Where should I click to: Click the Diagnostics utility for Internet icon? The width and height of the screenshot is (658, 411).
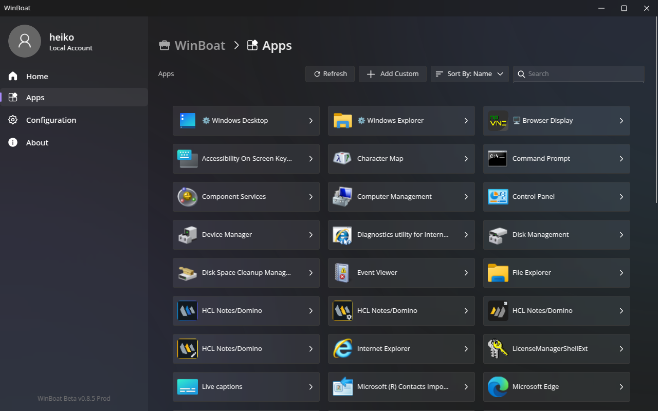click(x=343, y=235)
